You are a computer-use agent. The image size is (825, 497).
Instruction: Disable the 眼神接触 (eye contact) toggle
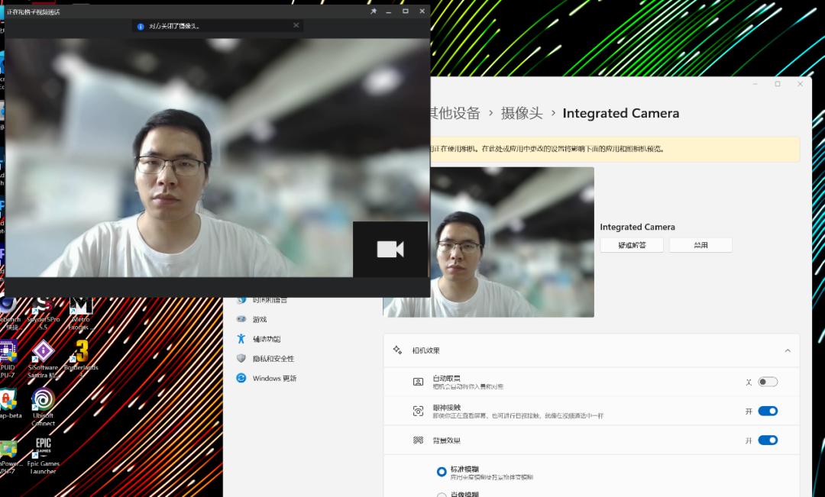tap(767, 410)
